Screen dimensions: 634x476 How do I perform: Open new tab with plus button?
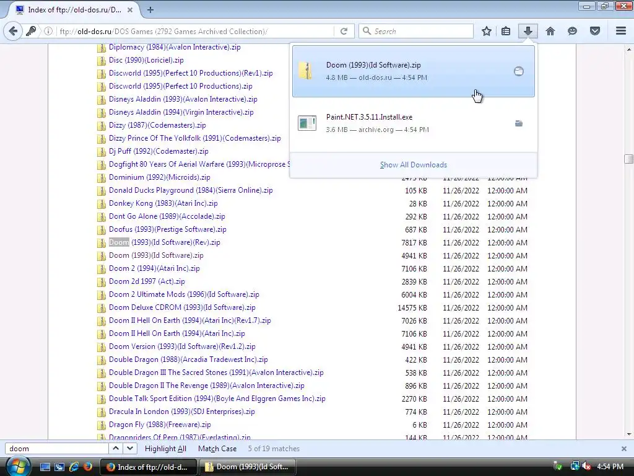click(150, 10)
